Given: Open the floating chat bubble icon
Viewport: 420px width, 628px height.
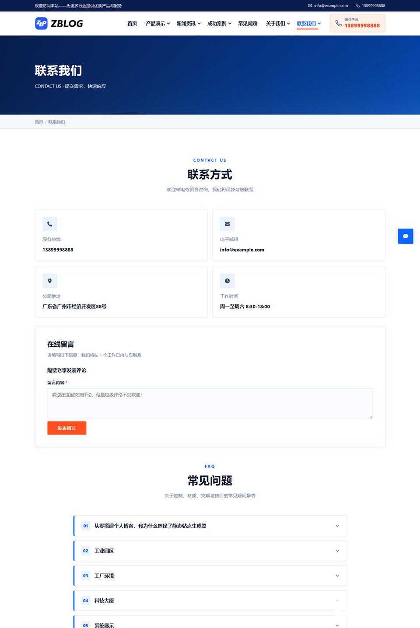Looking at the screenshot, I should click(x=406, y=236).
